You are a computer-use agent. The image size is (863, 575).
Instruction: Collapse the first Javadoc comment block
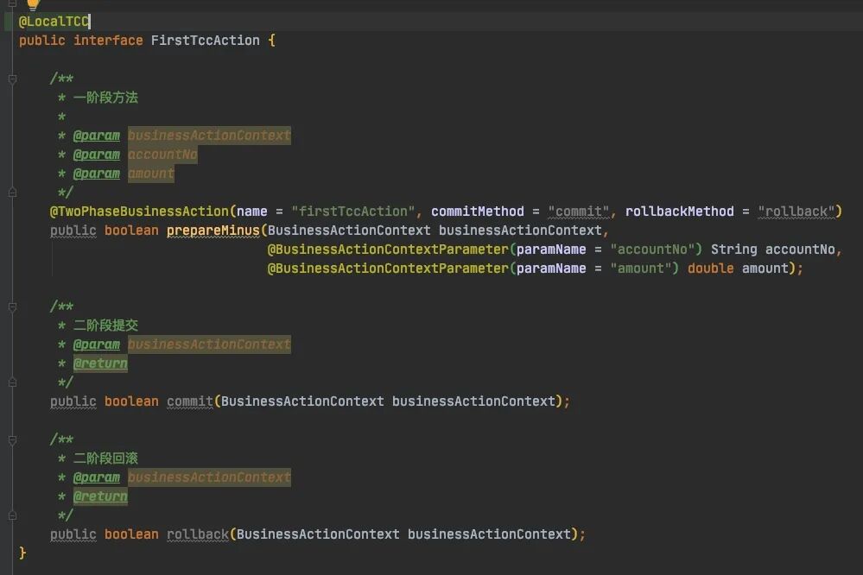pos(12,79)
